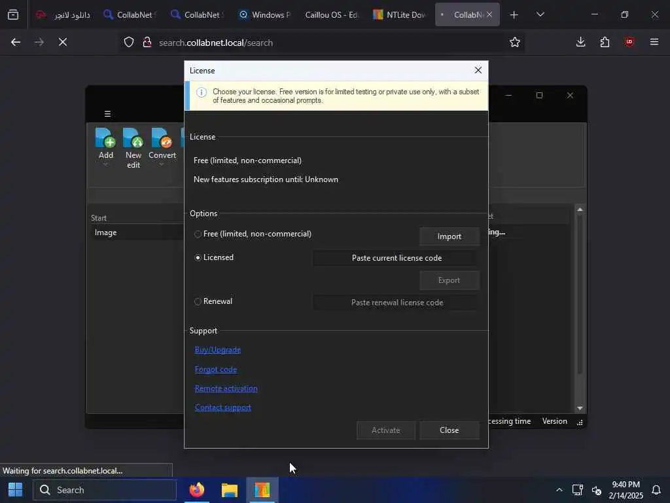Open the Forgot code link

coord(216,369)
